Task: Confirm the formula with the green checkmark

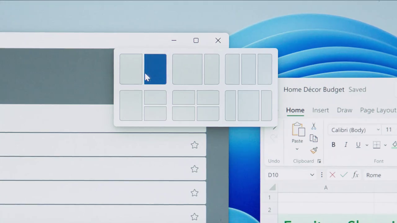Action: pos(344,175)
